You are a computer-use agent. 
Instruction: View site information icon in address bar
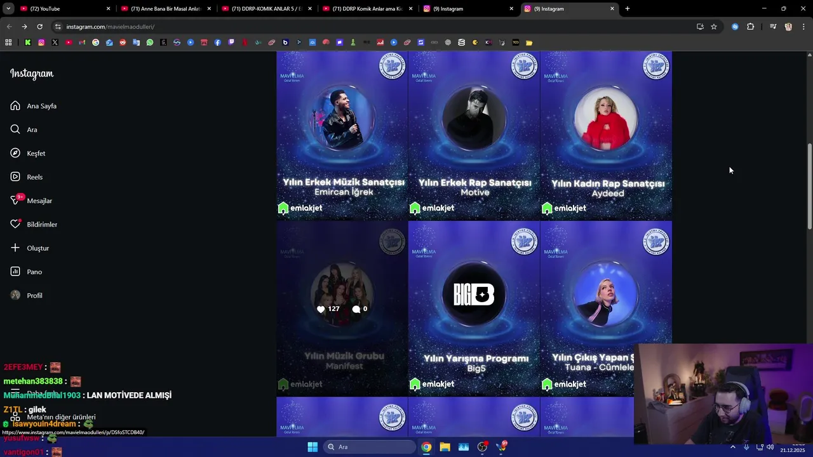point(58,27)
